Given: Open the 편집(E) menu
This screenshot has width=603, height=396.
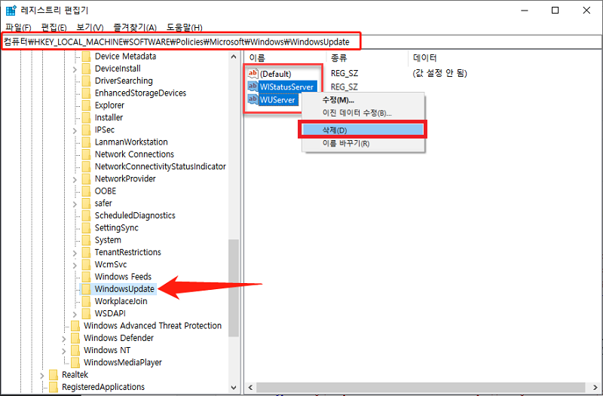Looking at the screenshot, I should tap(54, 27).
